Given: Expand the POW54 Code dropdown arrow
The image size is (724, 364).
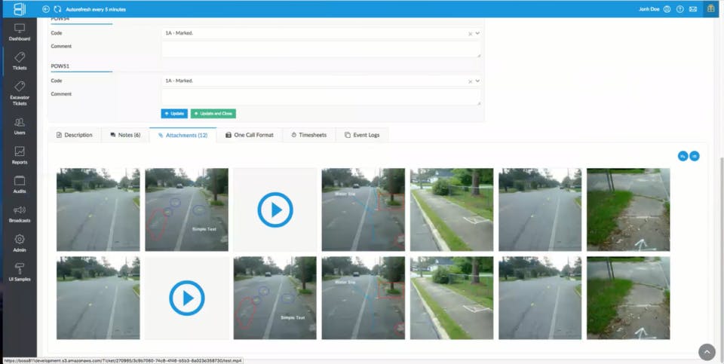Looking at the screenshot, I should (477, 33).
